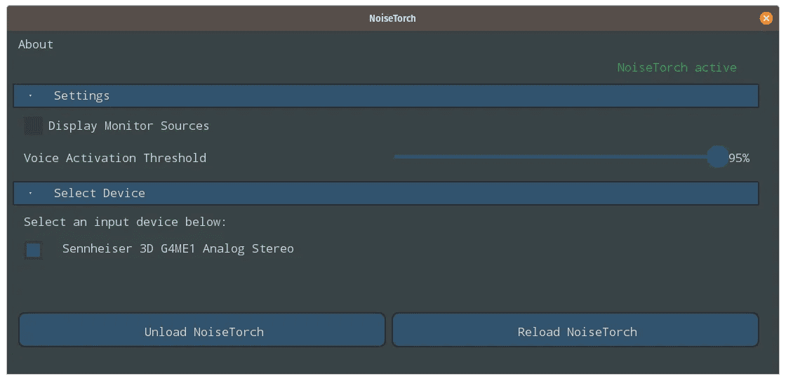
Task: Collapse the Select Device section header
Action: (x=386, y=193)
